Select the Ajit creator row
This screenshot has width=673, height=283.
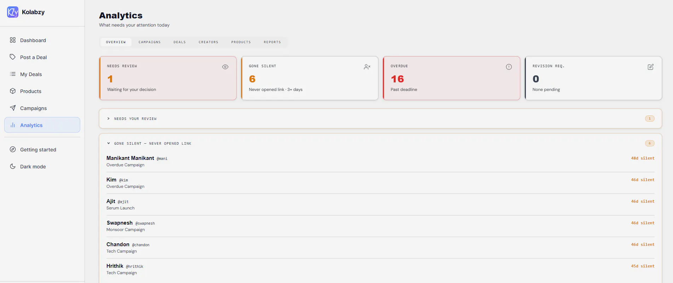381,204
